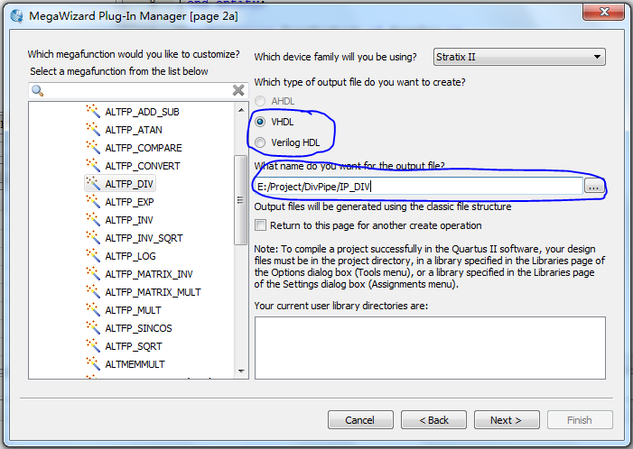Click the Next > button

[x=507, y=420]
